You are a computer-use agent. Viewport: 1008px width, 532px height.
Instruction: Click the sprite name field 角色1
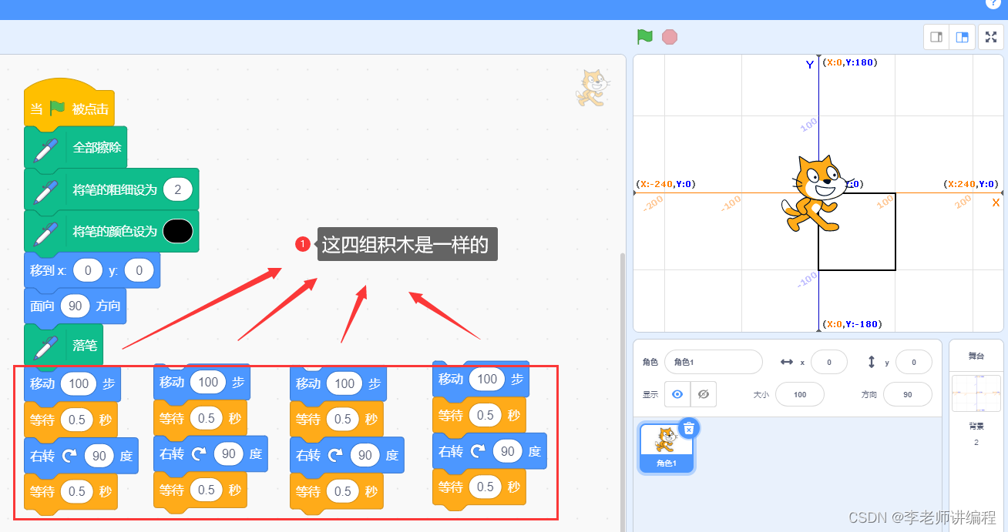[x=714, y=362]
